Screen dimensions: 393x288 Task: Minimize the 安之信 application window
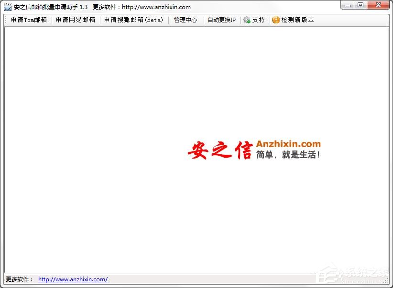(x=348, y=5)
